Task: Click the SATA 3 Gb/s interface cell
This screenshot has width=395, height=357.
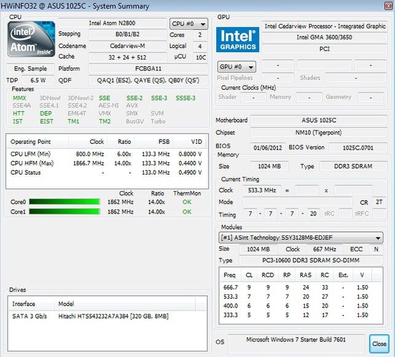Action: tap(29, 316)
